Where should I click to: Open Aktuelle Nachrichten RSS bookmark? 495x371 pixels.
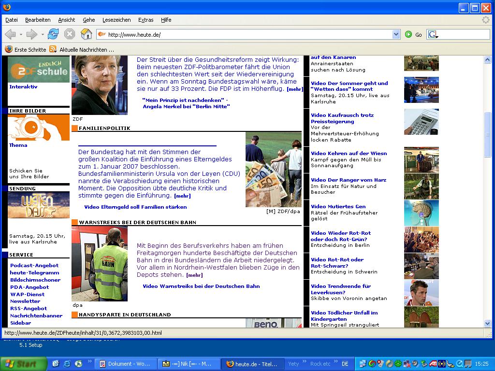click(x=82, y=50)
